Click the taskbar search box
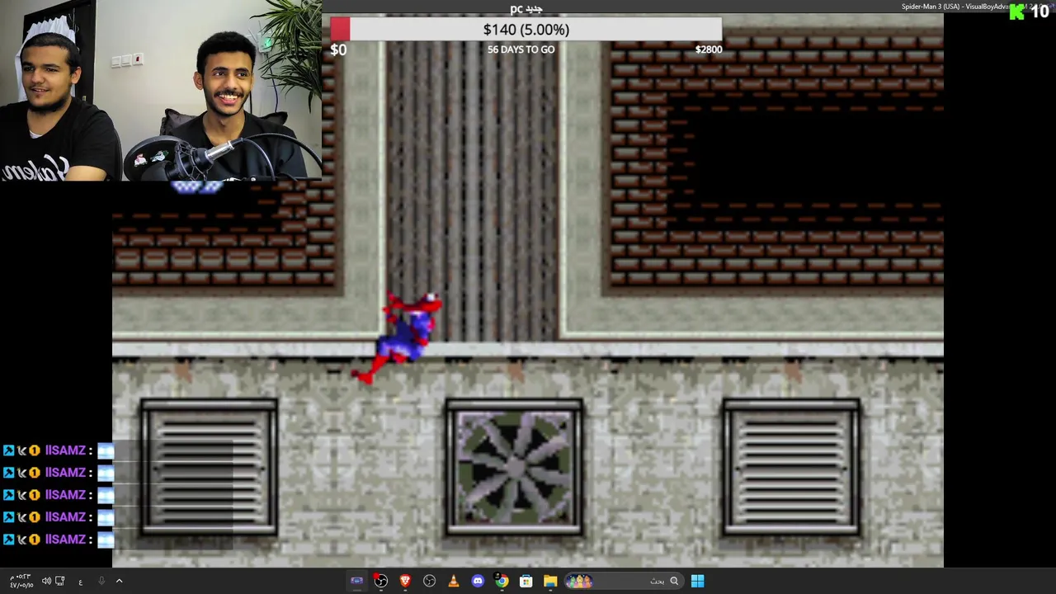Screen dimensions: 1056x594 (x=625, y=581)
